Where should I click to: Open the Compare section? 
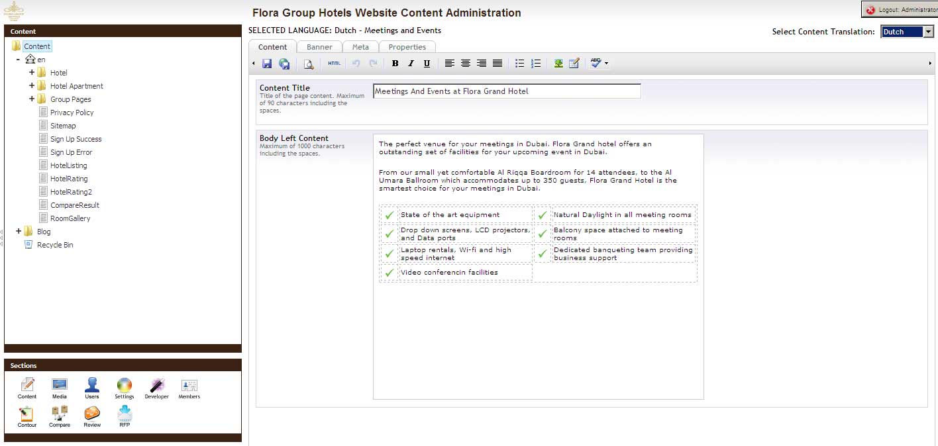[60, 417]
